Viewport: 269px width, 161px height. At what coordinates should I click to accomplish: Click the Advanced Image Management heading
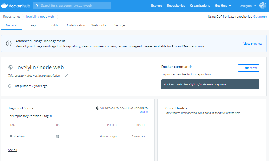coord(40,41)
